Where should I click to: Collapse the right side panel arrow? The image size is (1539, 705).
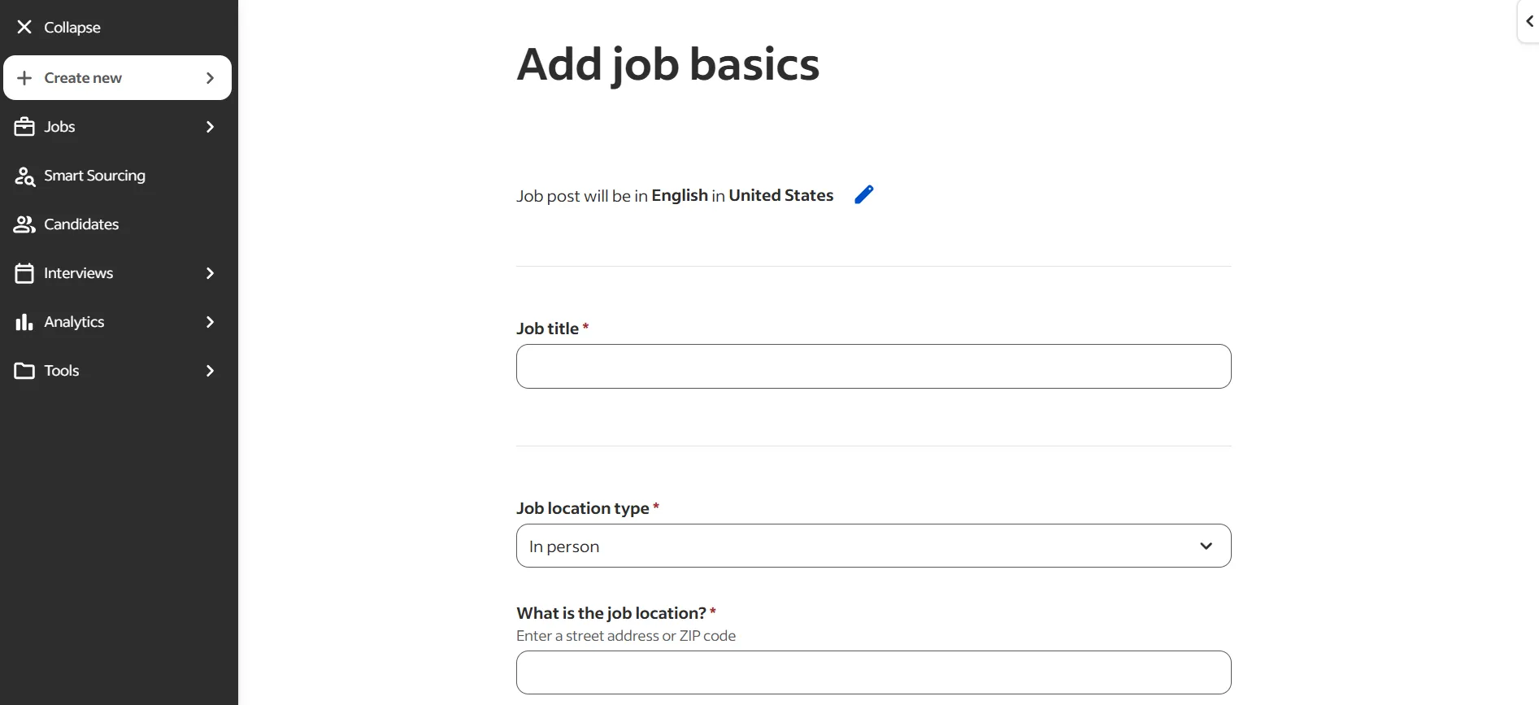point(1530,21)
